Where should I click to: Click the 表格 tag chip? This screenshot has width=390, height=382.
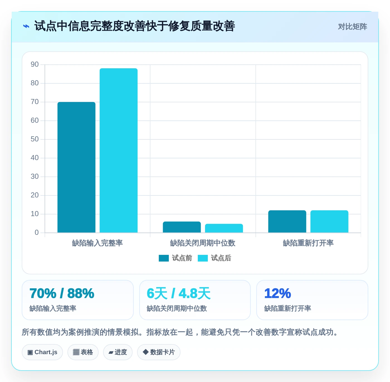pyautogui.click(x=83, y=352)
